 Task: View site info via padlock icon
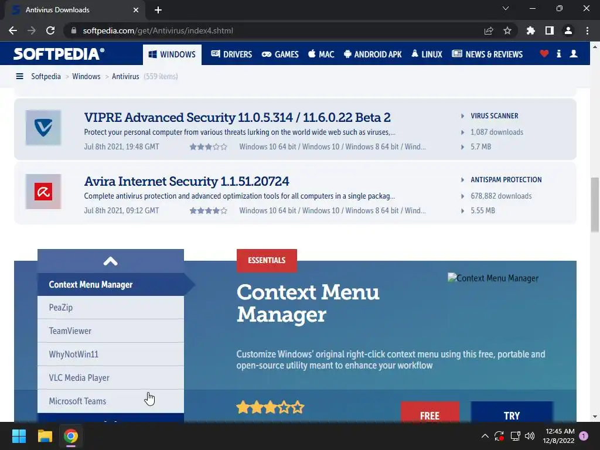(x=74, y=30)
